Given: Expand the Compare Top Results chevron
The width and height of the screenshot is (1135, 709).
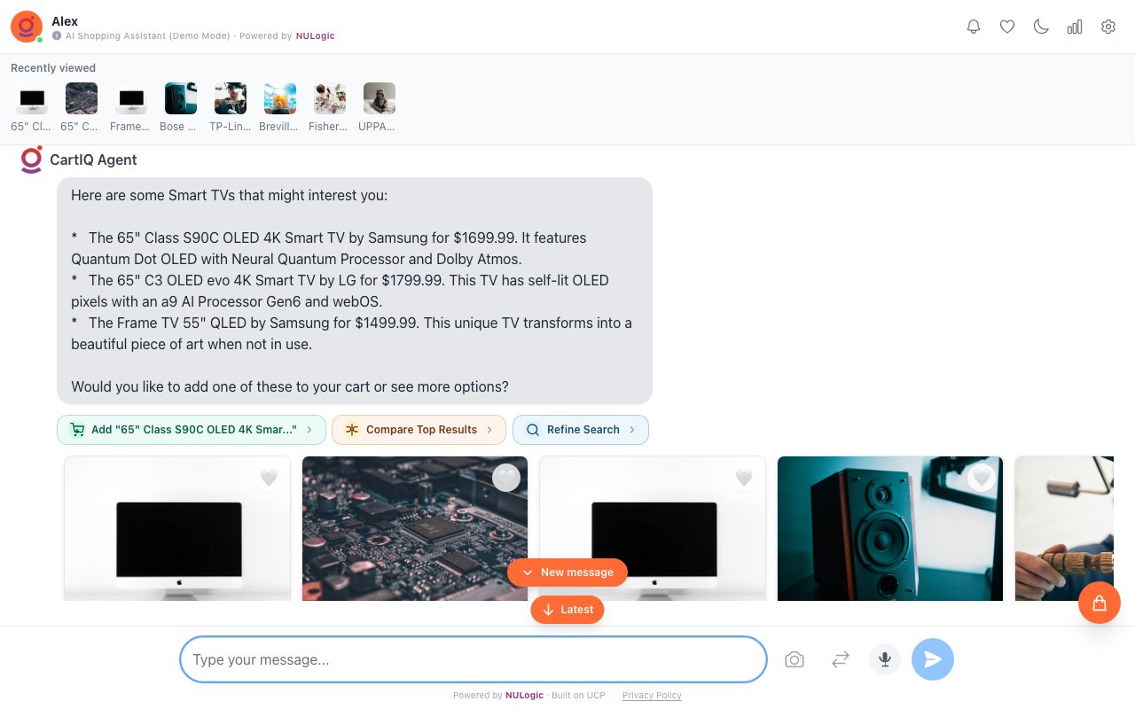Looking at the screenshot, I should pyautogui.click(x=489, y=430).
